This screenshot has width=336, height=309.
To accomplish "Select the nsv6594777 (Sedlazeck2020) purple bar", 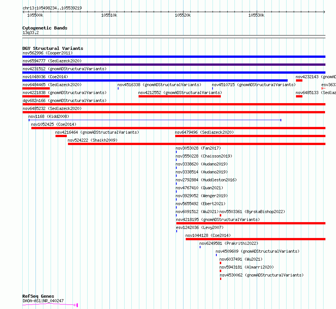I will pyautogui.click(x=174, y=65).
